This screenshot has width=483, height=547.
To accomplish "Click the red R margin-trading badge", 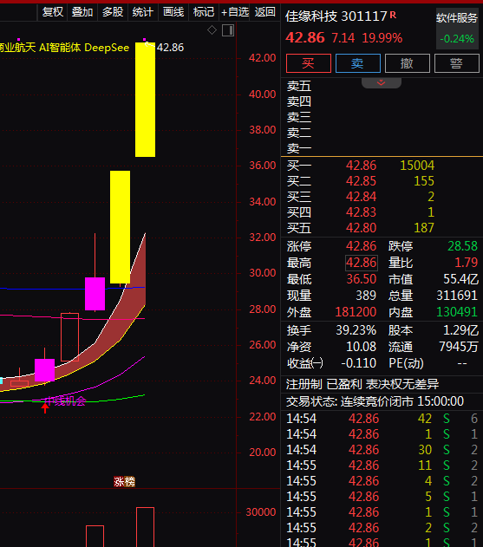I will [x=393, y=15].
